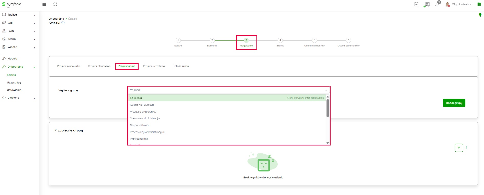Open the Olga Liniewicz user dropdown

coord(461,5)
